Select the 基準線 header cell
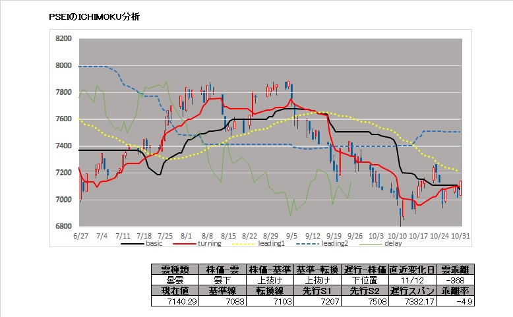The width and height of the screenshot is (513, 317). (x=222, y=291)
